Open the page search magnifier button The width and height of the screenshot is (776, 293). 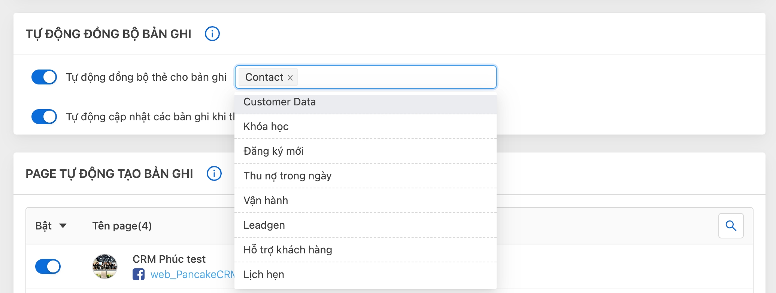pyautogui.click(x=731, y=226)
